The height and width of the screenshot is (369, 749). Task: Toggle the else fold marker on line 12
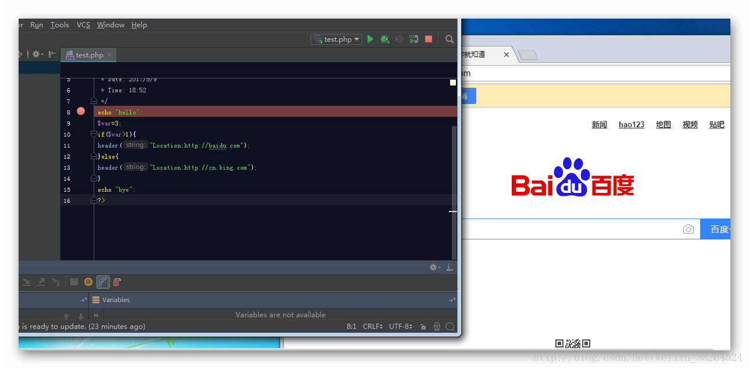[94, 156]
